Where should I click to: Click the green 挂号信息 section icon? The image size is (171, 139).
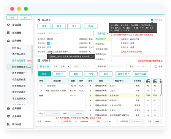39,61
